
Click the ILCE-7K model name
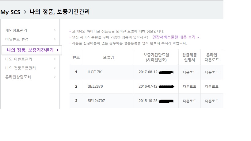94,72
